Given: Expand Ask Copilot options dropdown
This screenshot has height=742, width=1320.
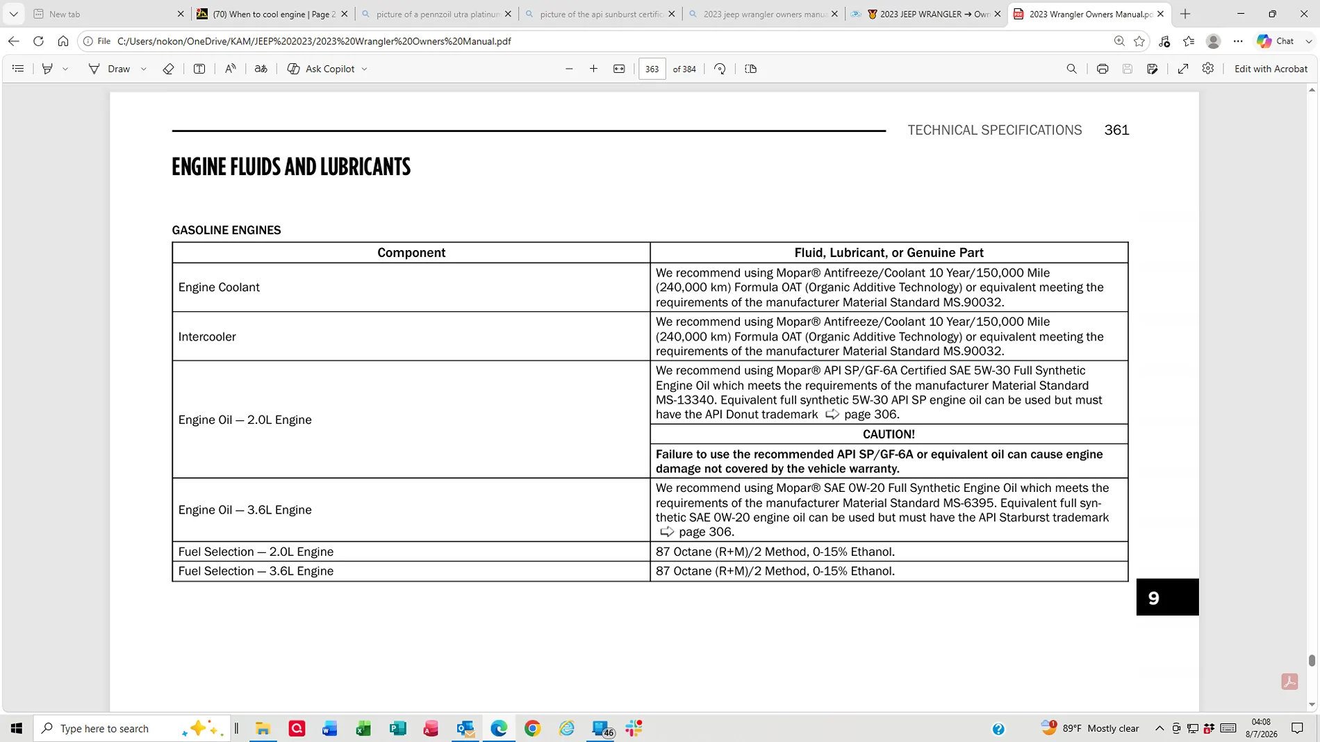Looking at the screenshot, I should [365, 69].
